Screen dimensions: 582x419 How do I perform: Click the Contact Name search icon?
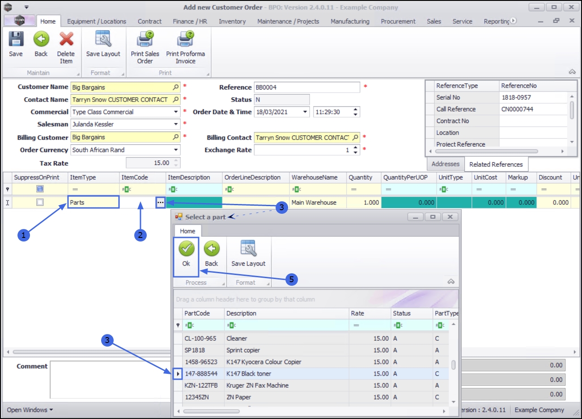[176, 99]
